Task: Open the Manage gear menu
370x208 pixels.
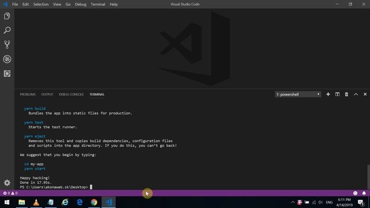Action: pyautogui.click(x=7, y=183)
